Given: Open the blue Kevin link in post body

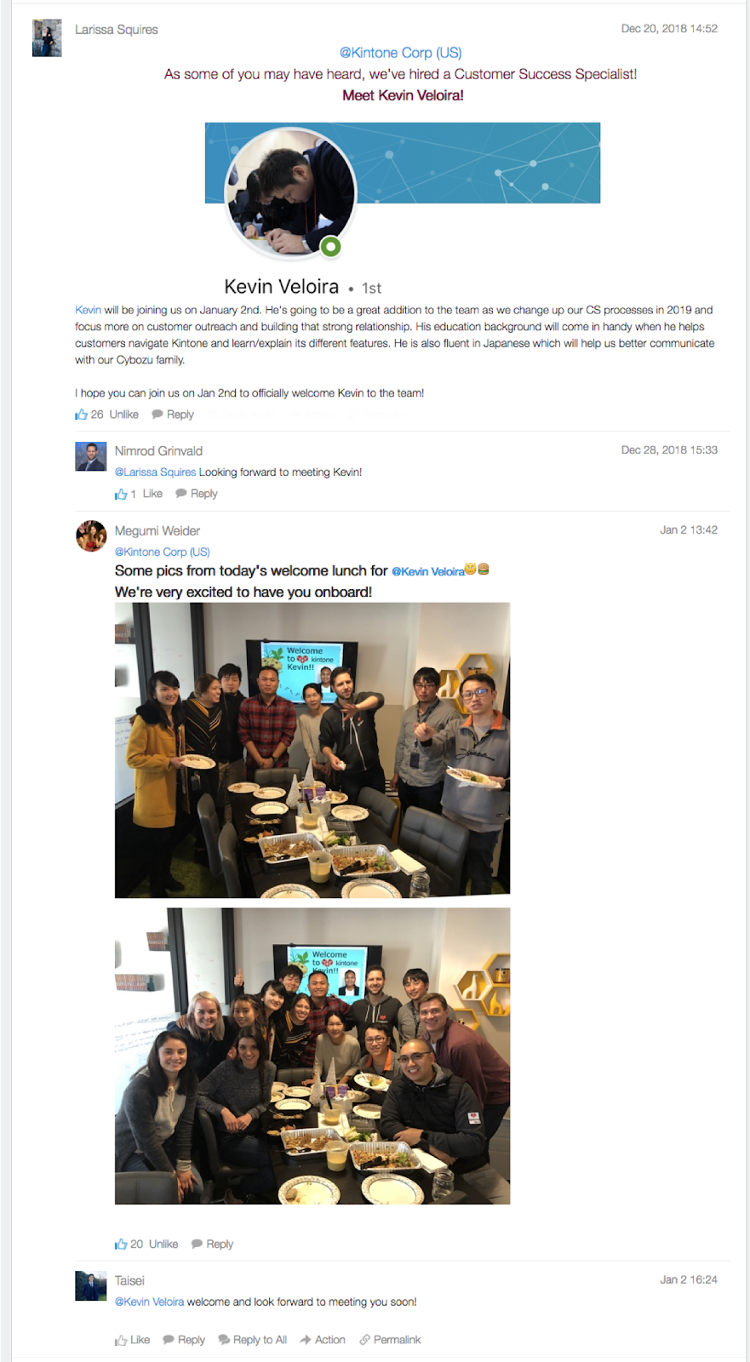Looking at the screenshot, I should coord(88,310).
